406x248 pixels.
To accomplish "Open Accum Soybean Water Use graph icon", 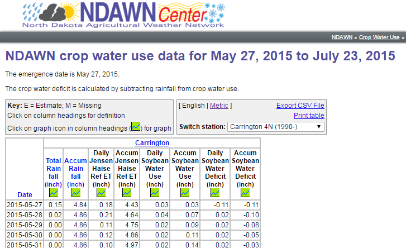I will [185, 193].
